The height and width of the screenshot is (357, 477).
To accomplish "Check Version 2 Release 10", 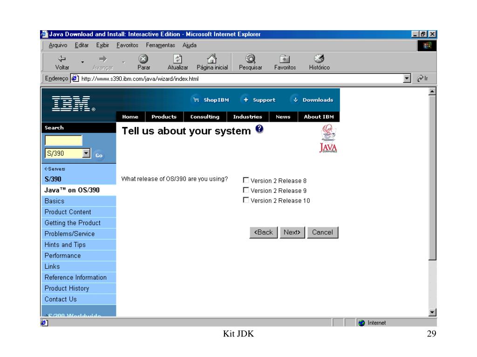I will tap(246, 200).
